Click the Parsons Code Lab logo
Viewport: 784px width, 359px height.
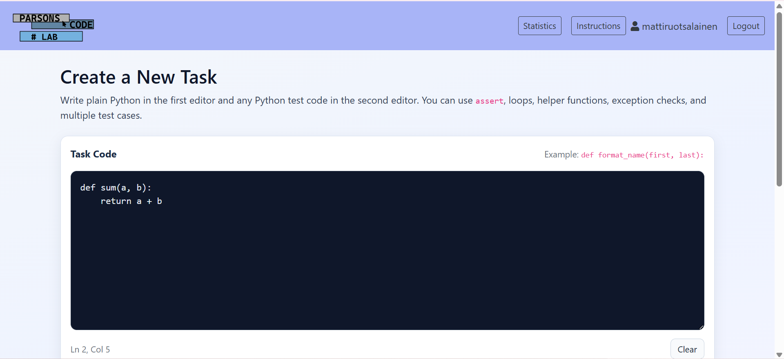(x=53, y=27)
